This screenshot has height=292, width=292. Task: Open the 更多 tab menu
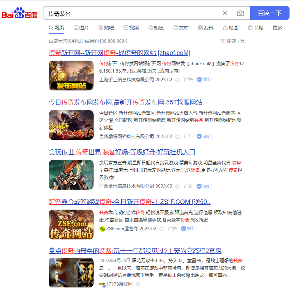(x=278, y=28)
